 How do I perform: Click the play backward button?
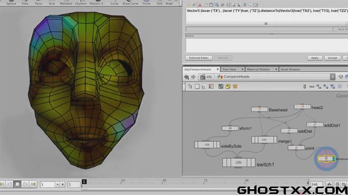[9, 184]
